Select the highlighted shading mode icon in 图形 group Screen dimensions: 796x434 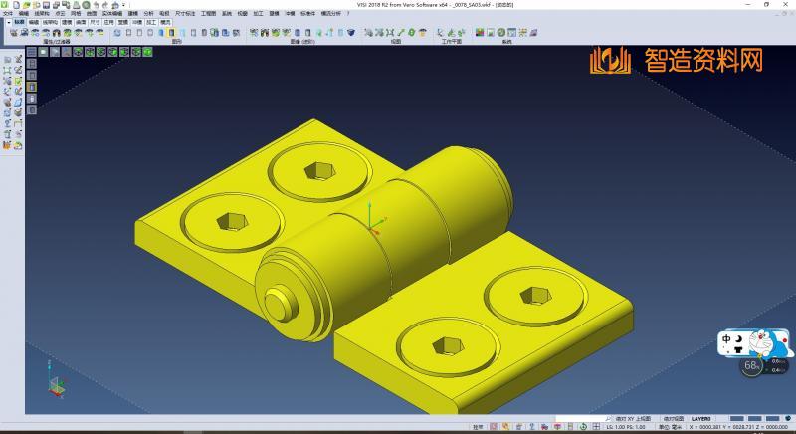click(x=172, y=33)
